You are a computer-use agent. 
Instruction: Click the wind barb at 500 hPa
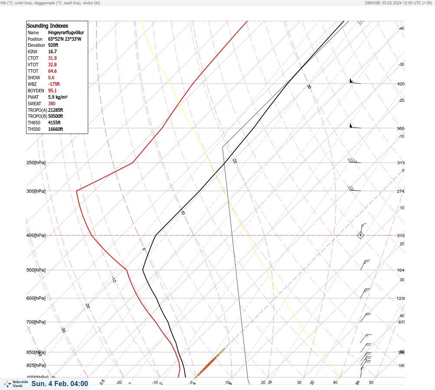[x=365, y=265]
